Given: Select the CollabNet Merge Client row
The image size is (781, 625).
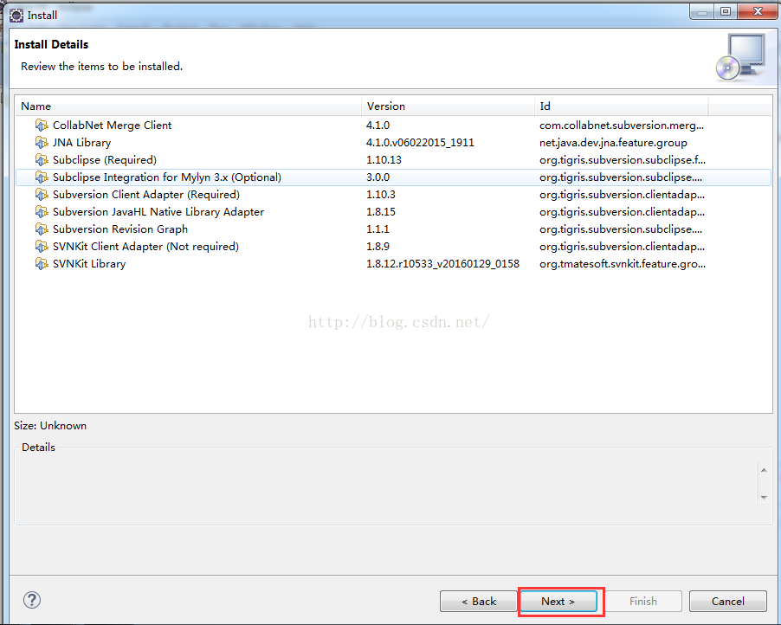Looking at the screenshot, I should pyautogui.click(x=393, y=126).
